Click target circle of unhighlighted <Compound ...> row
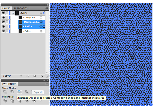Image resolution: width=153 pixels, height=108 pixels. pos(41,17)
